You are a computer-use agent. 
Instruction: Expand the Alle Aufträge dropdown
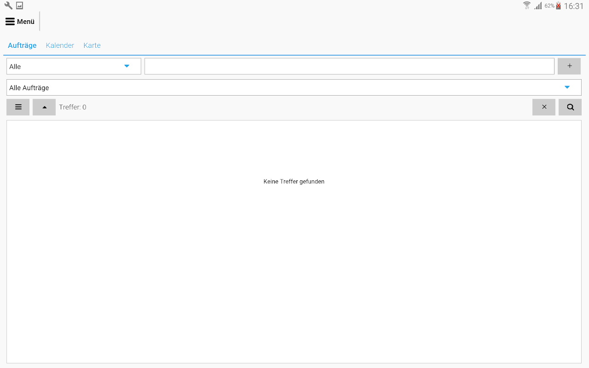pyautogui.click(x=294, y=87)
